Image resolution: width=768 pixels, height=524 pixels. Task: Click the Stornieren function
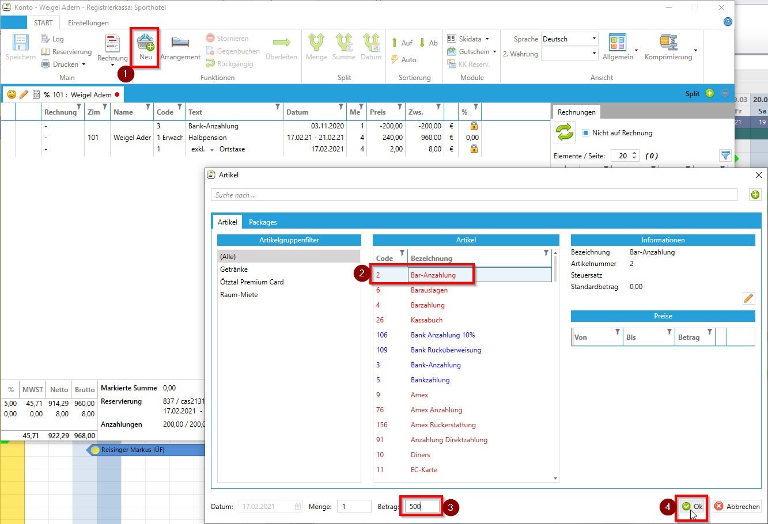228,39
